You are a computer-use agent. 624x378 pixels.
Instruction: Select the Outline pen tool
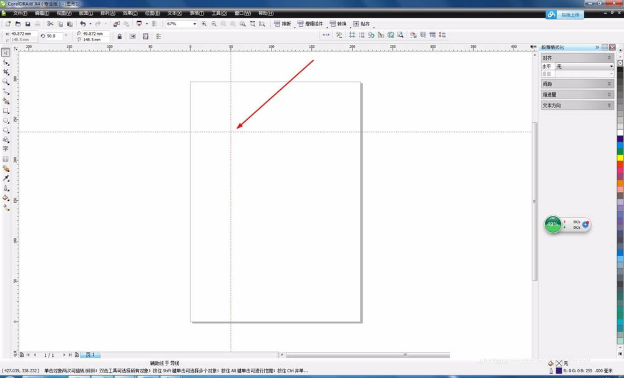coord(6,188)
